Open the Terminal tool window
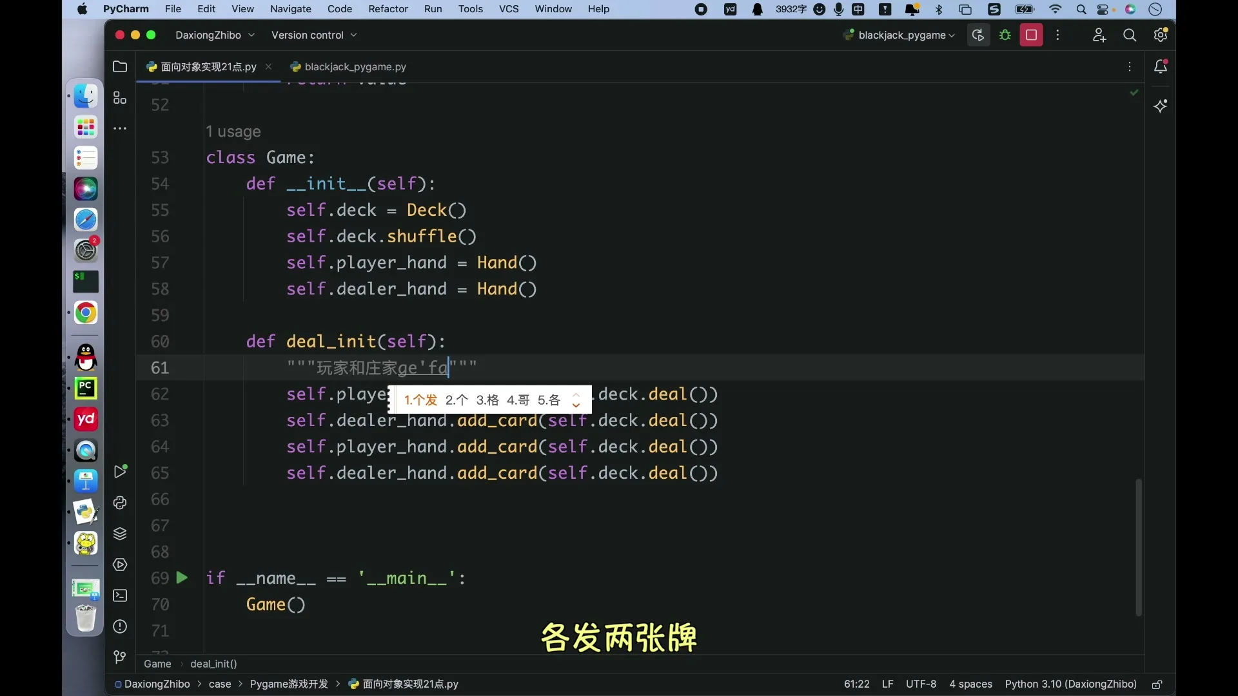 [120, 595]
